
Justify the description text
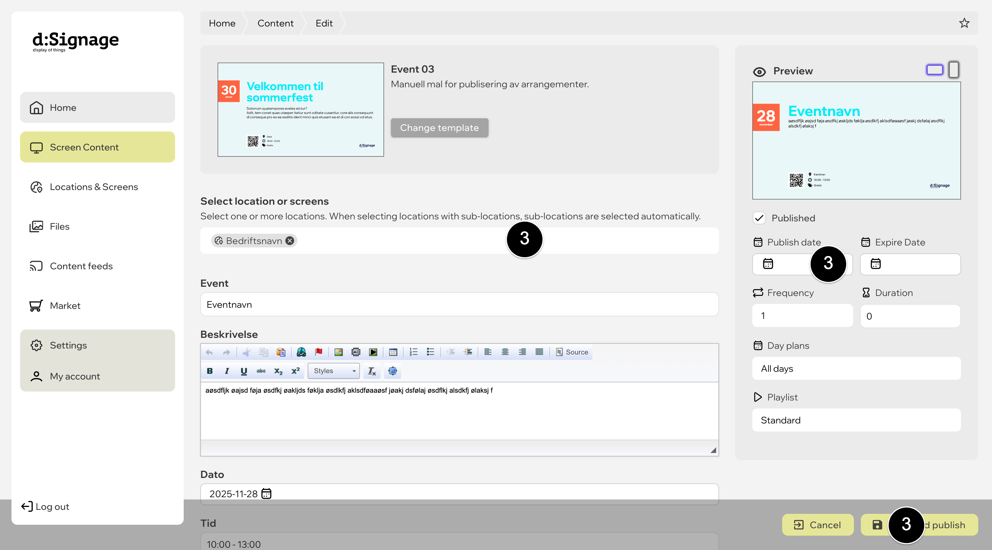(x=540, y=352)
